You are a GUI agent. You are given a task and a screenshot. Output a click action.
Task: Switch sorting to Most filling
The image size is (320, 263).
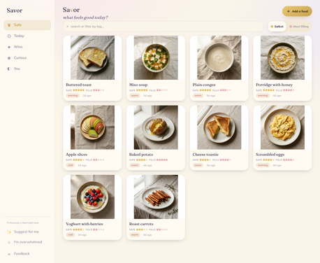[x=299, y=27]
